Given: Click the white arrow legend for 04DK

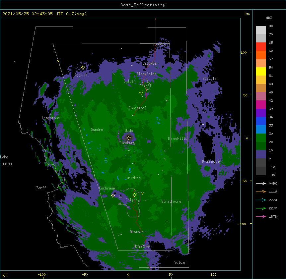Looking at the screenshot, I should click(x=261, y=183).
